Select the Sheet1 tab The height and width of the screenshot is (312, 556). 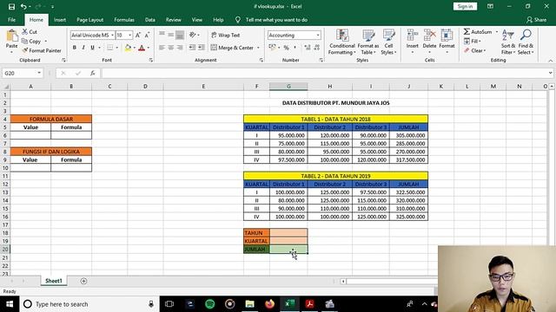pos(54,281)
